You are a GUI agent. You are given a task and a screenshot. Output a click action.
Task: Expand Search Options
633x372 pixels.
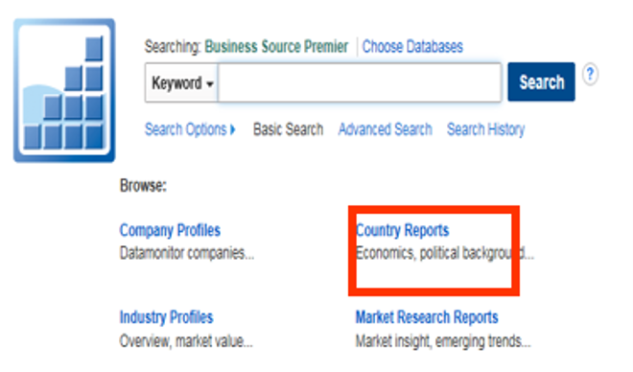pos(190,129)
